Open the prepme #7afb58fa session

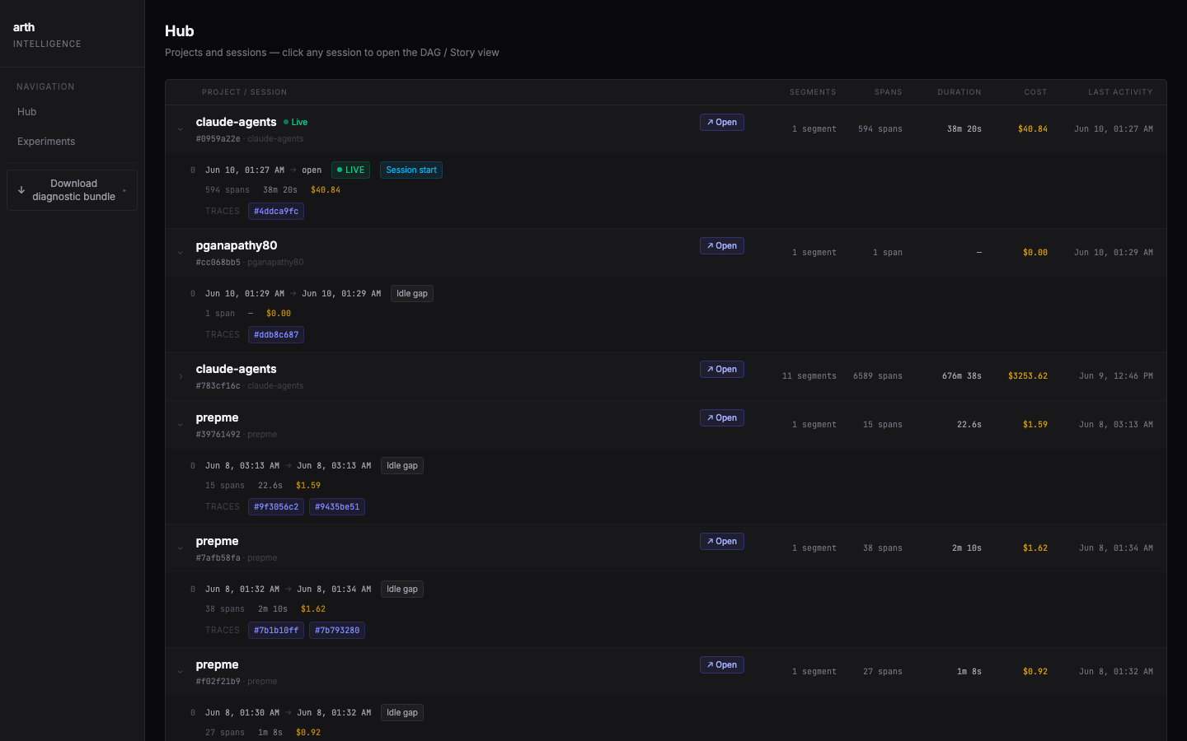pos(722,541)
